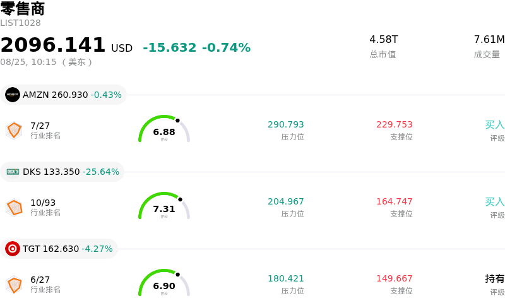
Task: Click AMZN industry rank 7/27
Action: tap(40, 126)
